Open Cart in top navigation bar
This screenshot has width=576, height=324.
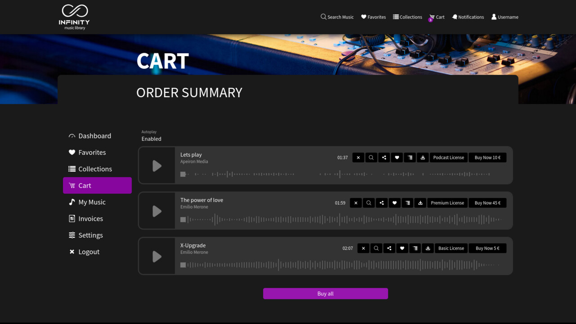click(436, 17)
